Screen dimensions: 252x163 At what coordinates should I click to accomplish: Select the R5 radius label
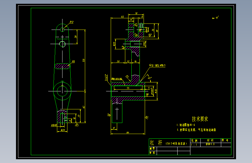73,61
